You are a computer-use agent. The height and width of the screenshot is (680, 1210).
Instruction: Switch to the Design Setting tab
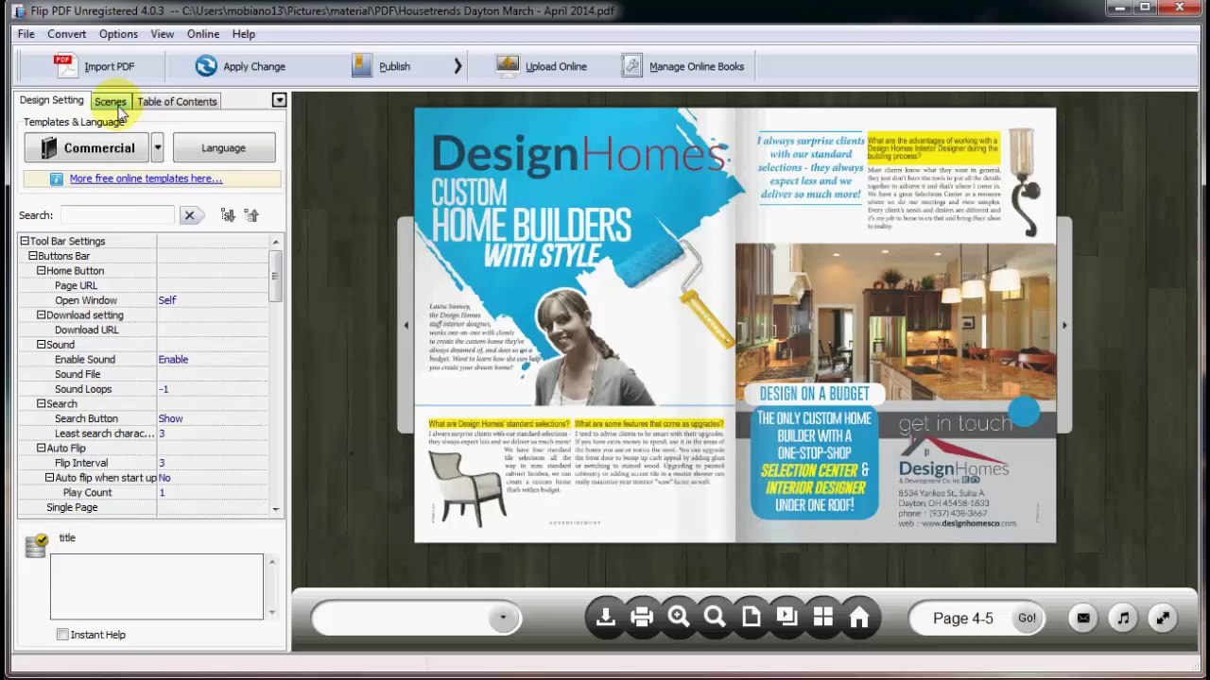(52, 100)
